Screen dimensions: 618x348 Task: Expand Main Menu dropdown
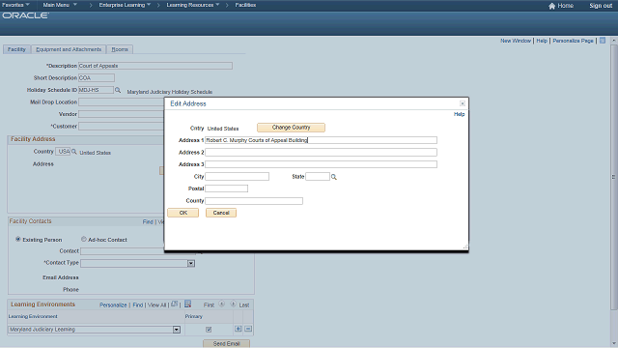(60, 5)
